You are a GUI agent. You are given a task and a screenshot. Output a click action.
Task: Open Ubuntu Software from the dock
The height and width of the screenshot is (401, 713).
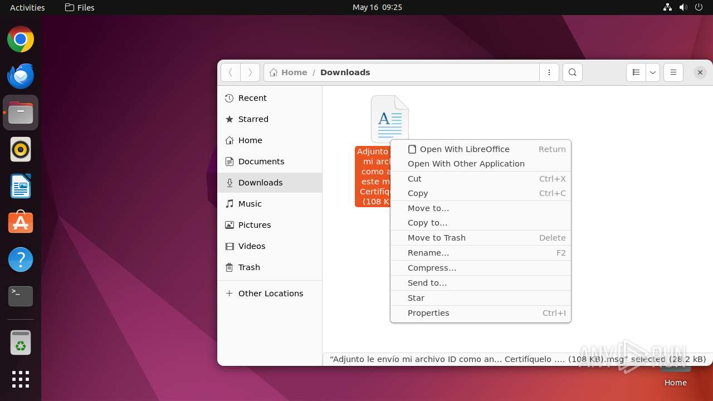pos(21,223)
